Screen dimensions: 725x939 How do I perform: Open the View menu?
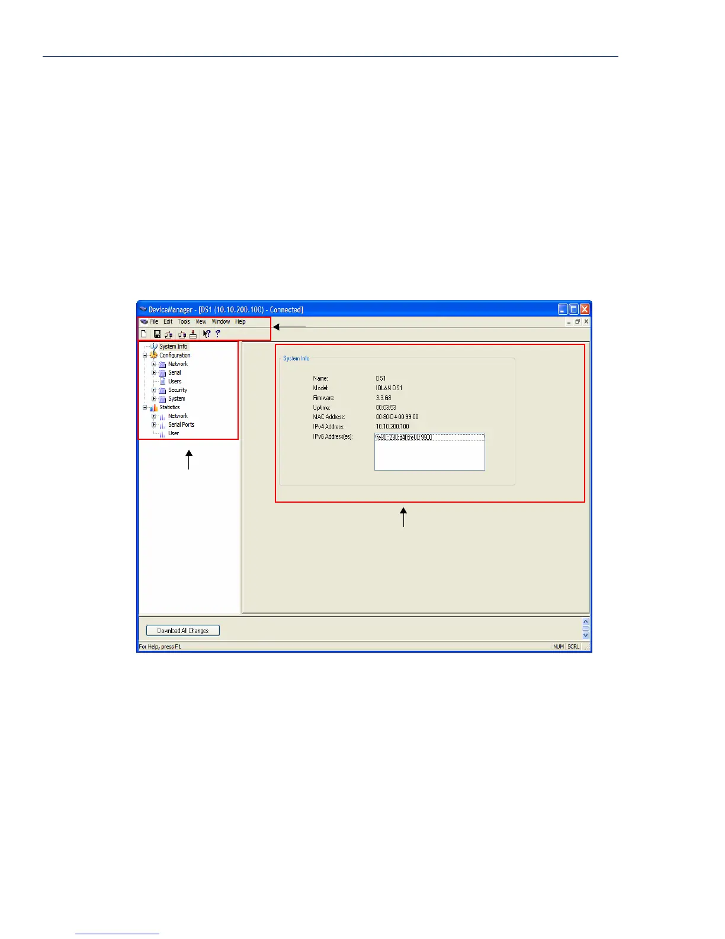click(201, 322)
